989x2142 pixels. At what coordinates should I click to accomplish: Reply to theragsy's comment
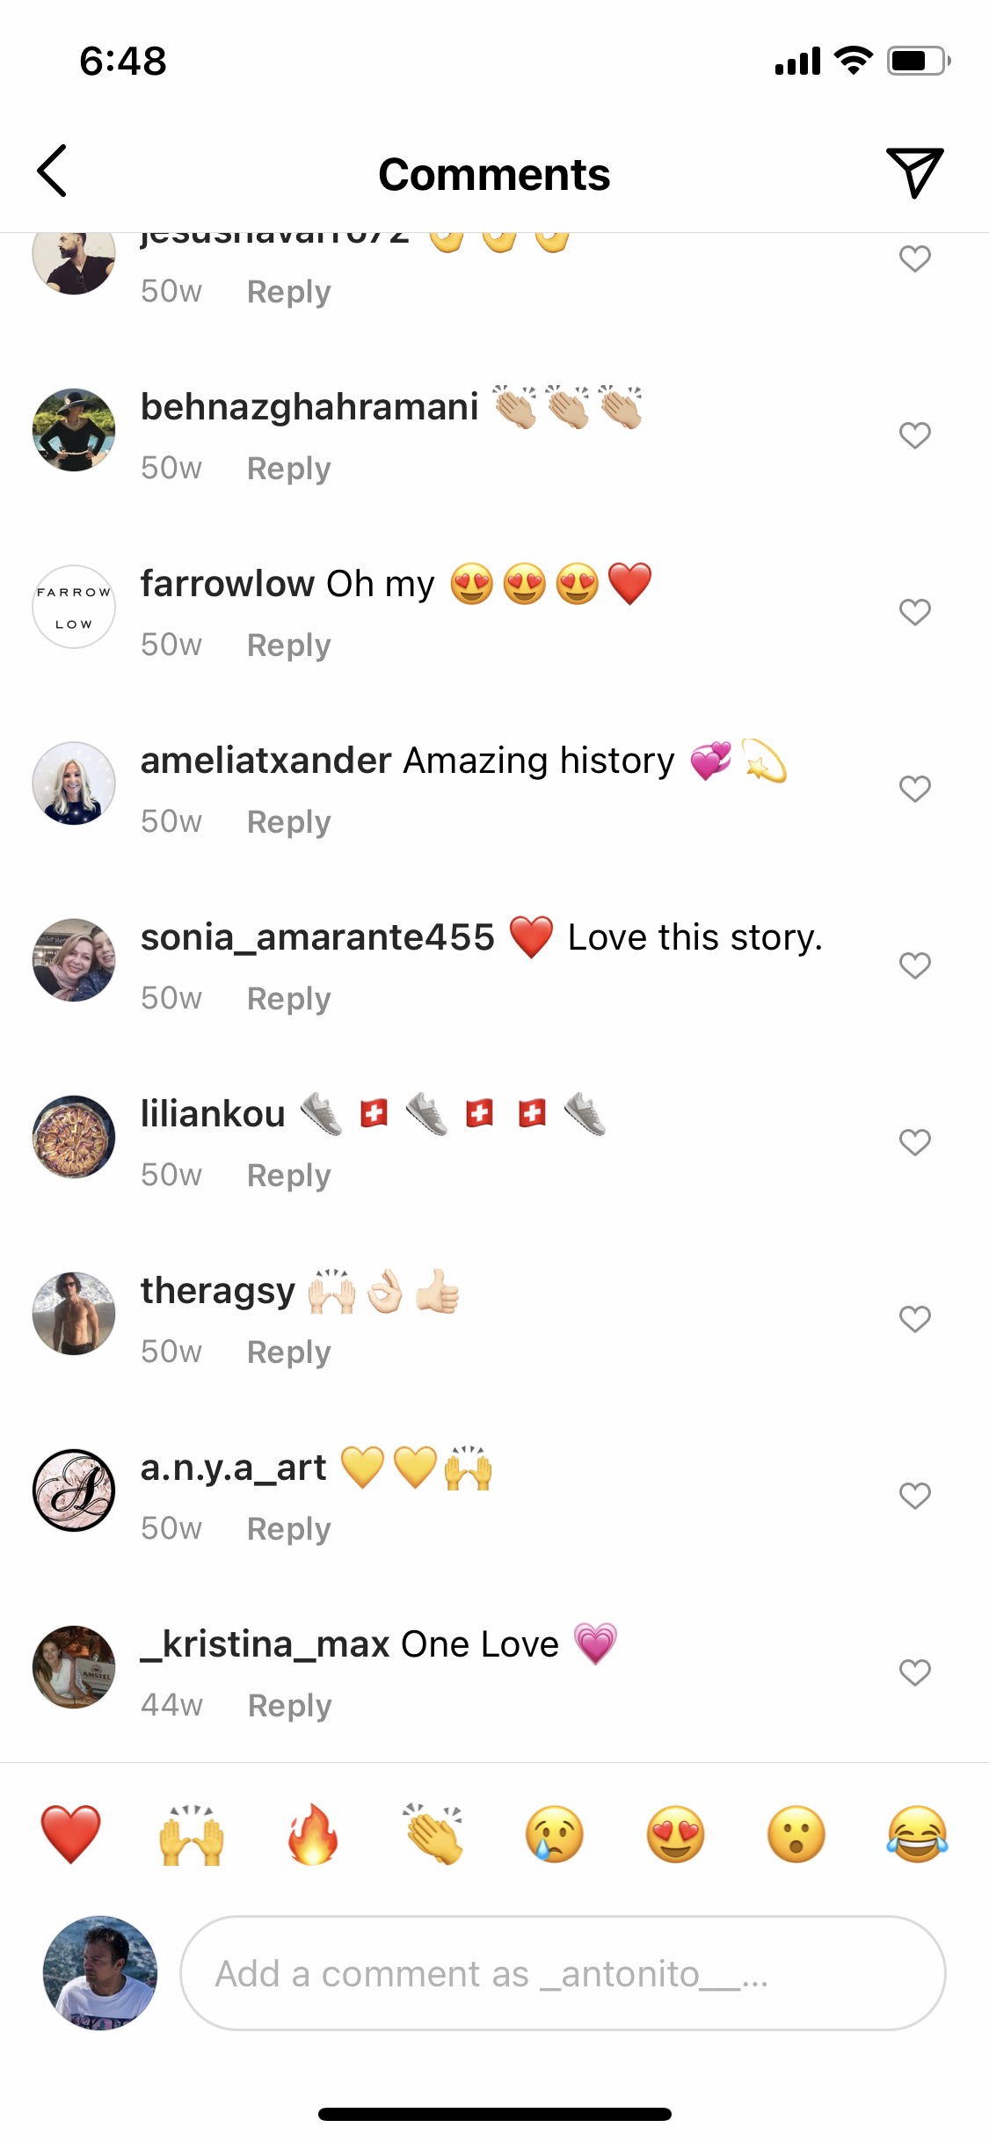point(289,1352)
